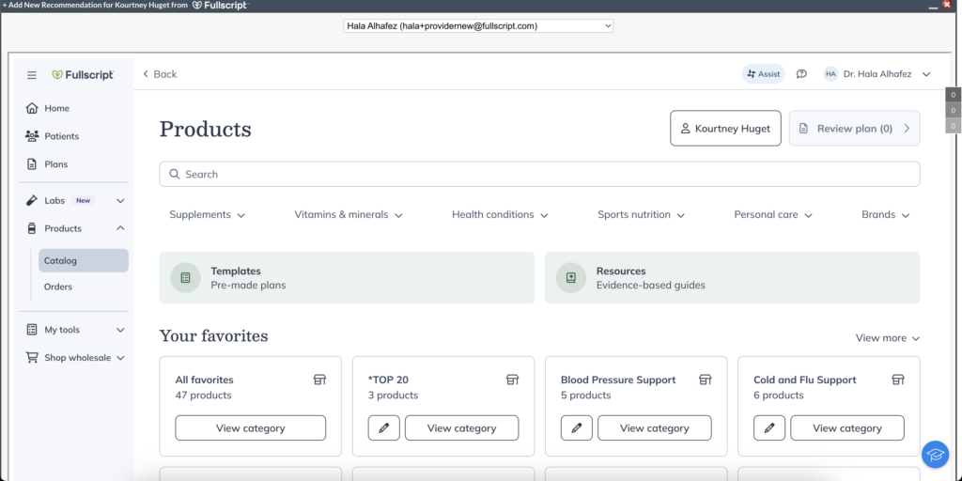Screen dimensions: 962x481
Task: View category for Cold and Flu Support
Action: point(847,428)
